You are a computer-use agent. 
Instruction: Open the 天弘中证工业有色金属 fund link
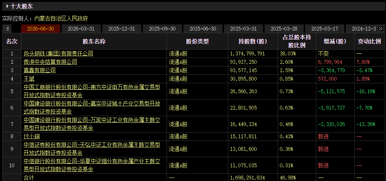92,149
